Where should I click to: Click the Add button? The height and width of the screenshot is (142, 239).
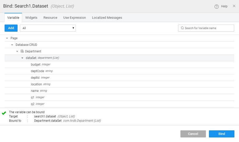click(x=11, y=28)
